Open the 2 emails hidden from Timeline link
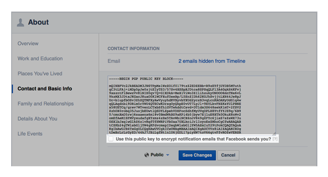The image size is (328, 177). coord(212,61)
